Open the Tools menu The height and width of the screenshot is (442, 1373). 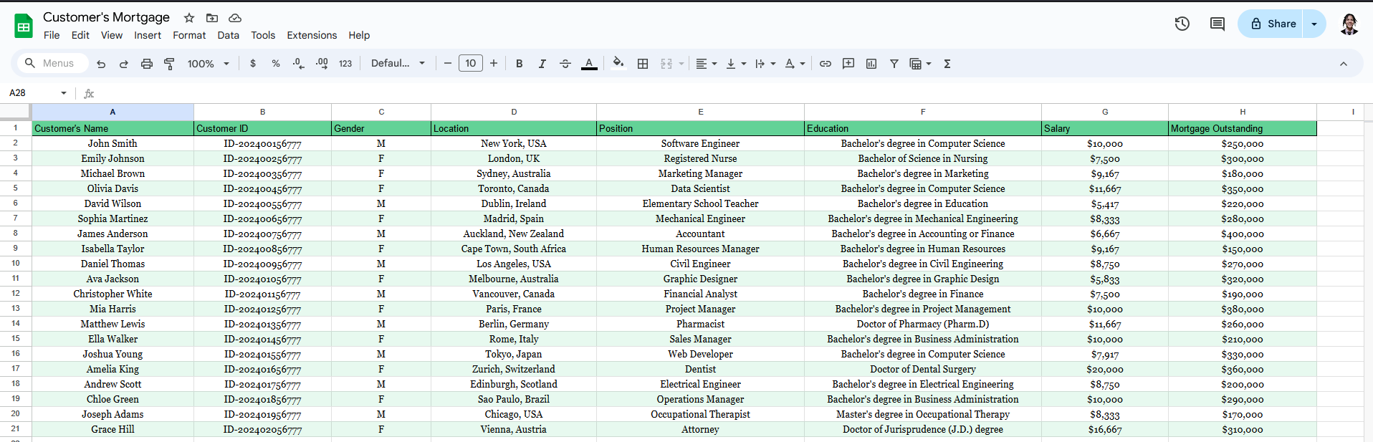point(263,35)
